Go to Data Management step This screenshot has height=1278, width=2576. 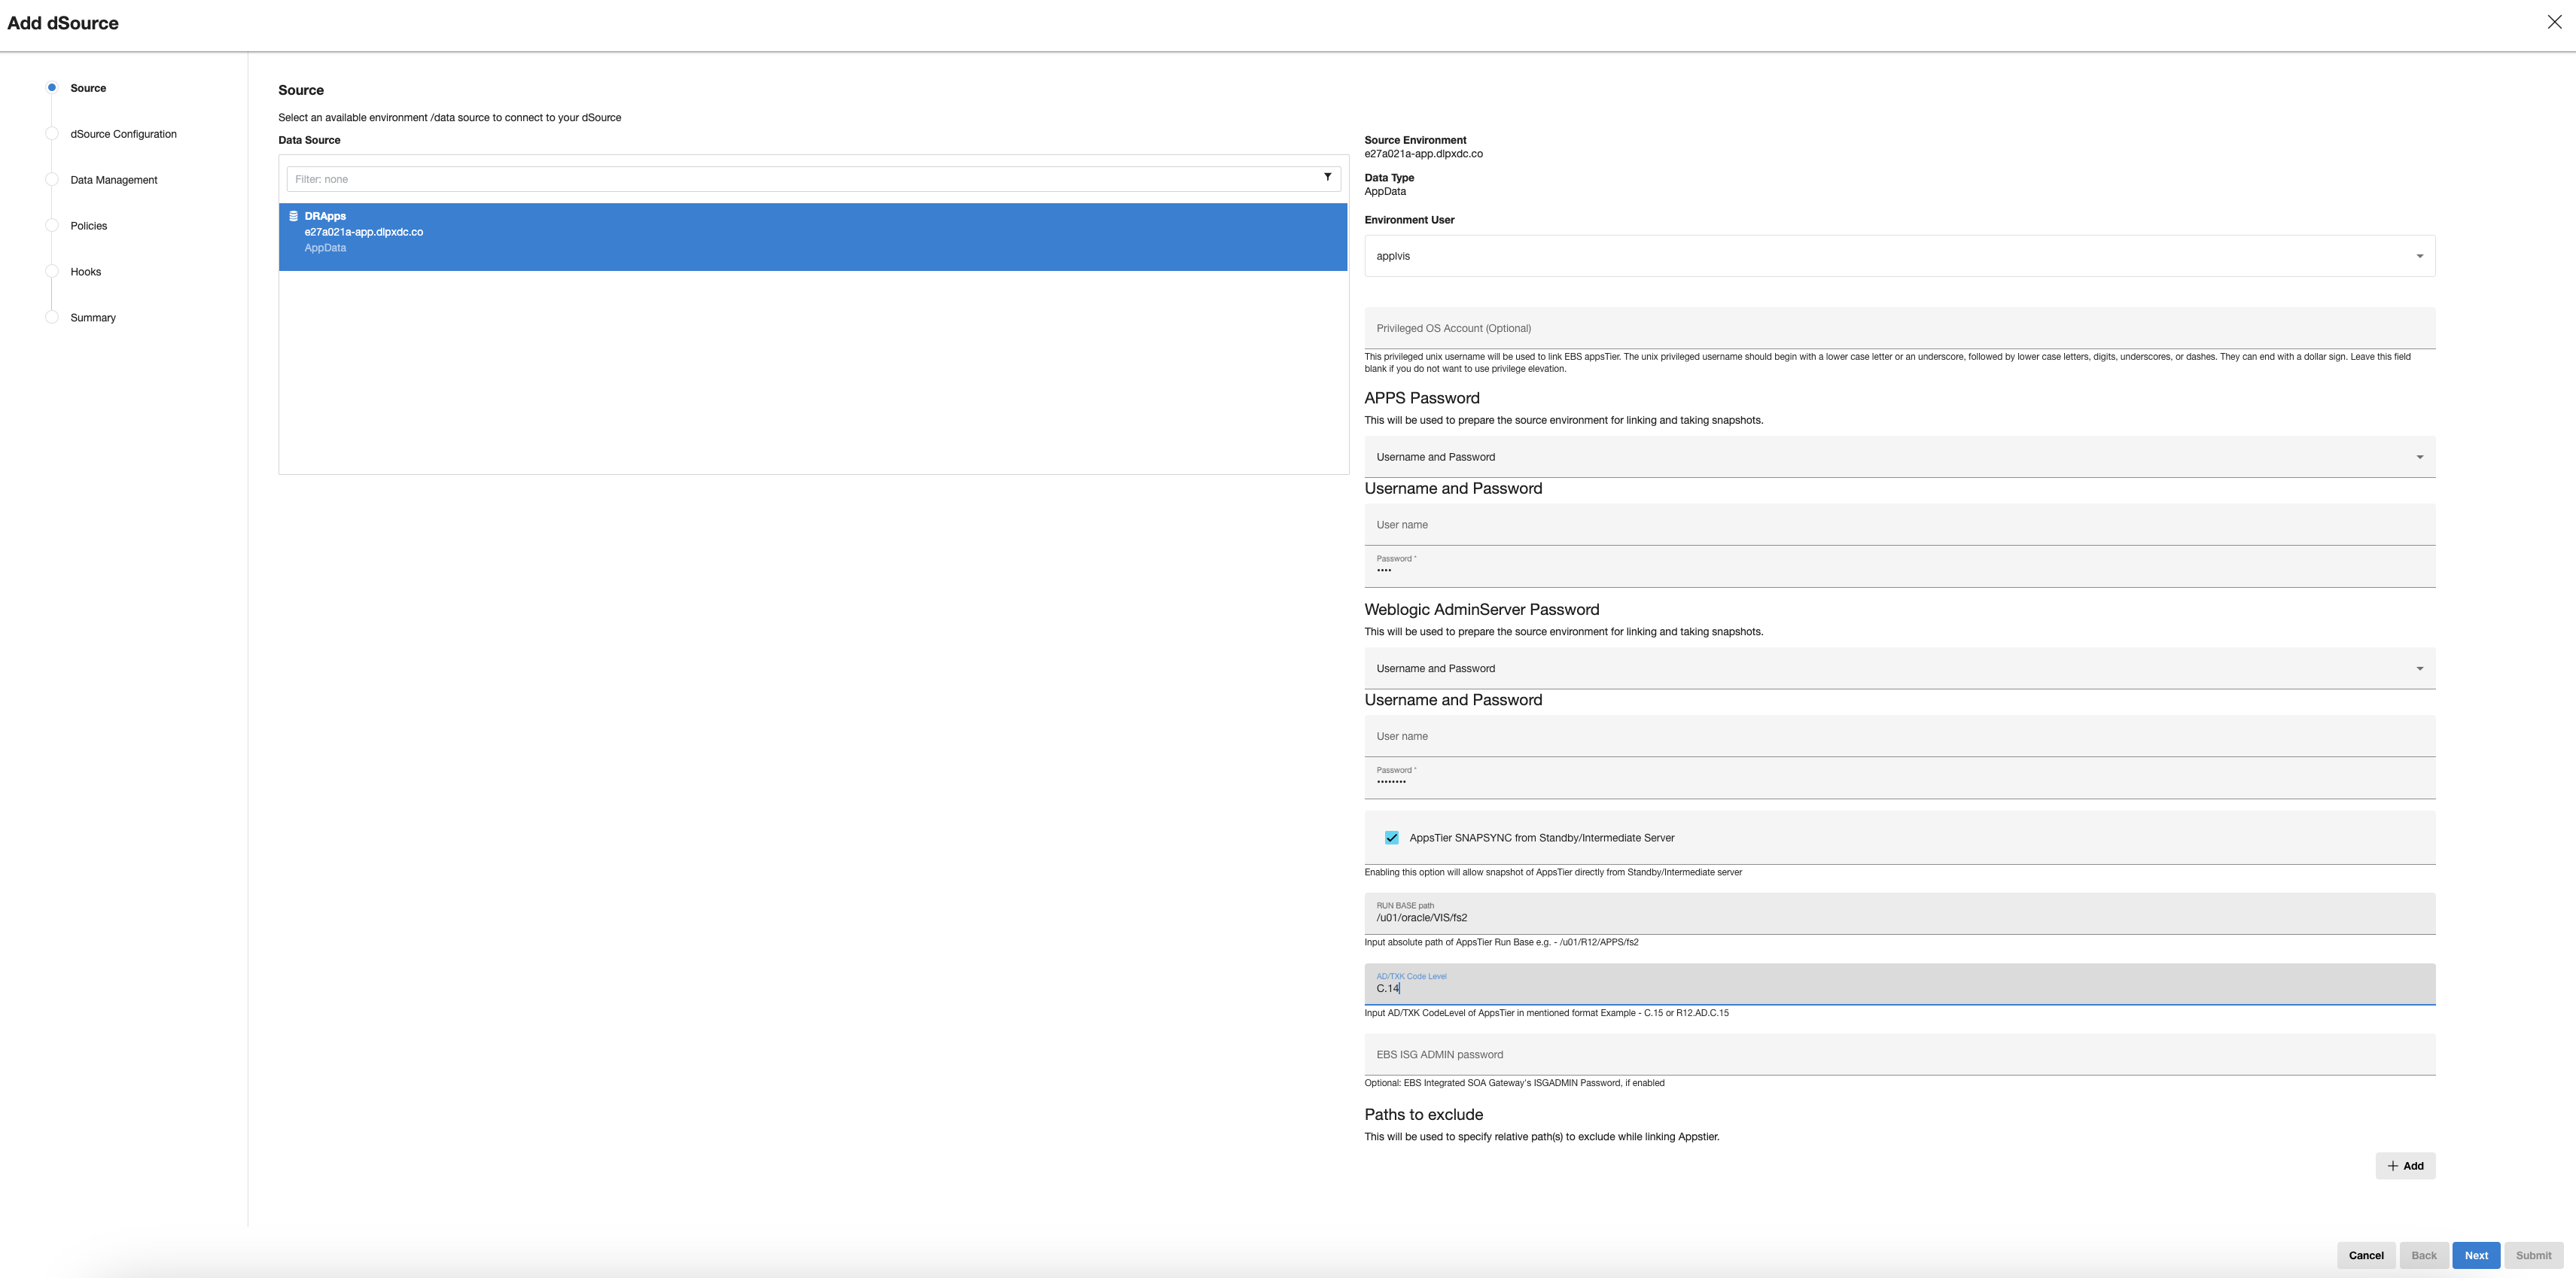click(114, 180)
